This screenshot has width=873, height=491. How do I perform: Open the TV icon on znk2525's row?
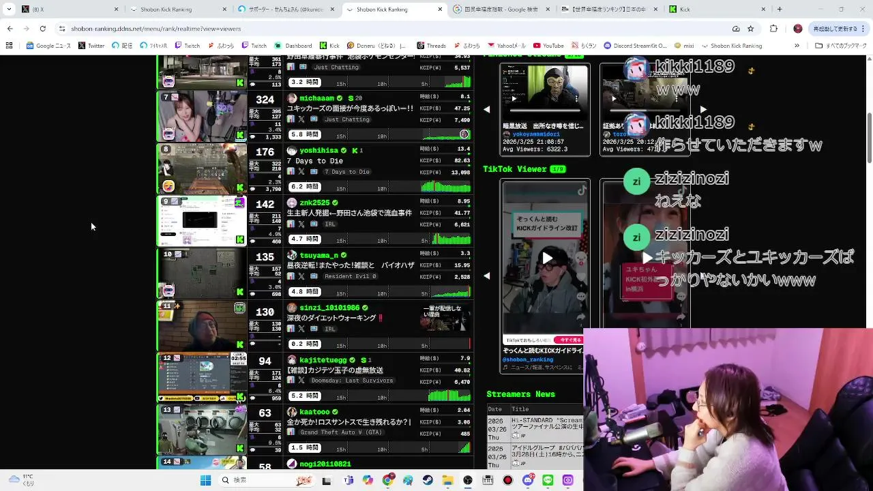tap(314, 224)
